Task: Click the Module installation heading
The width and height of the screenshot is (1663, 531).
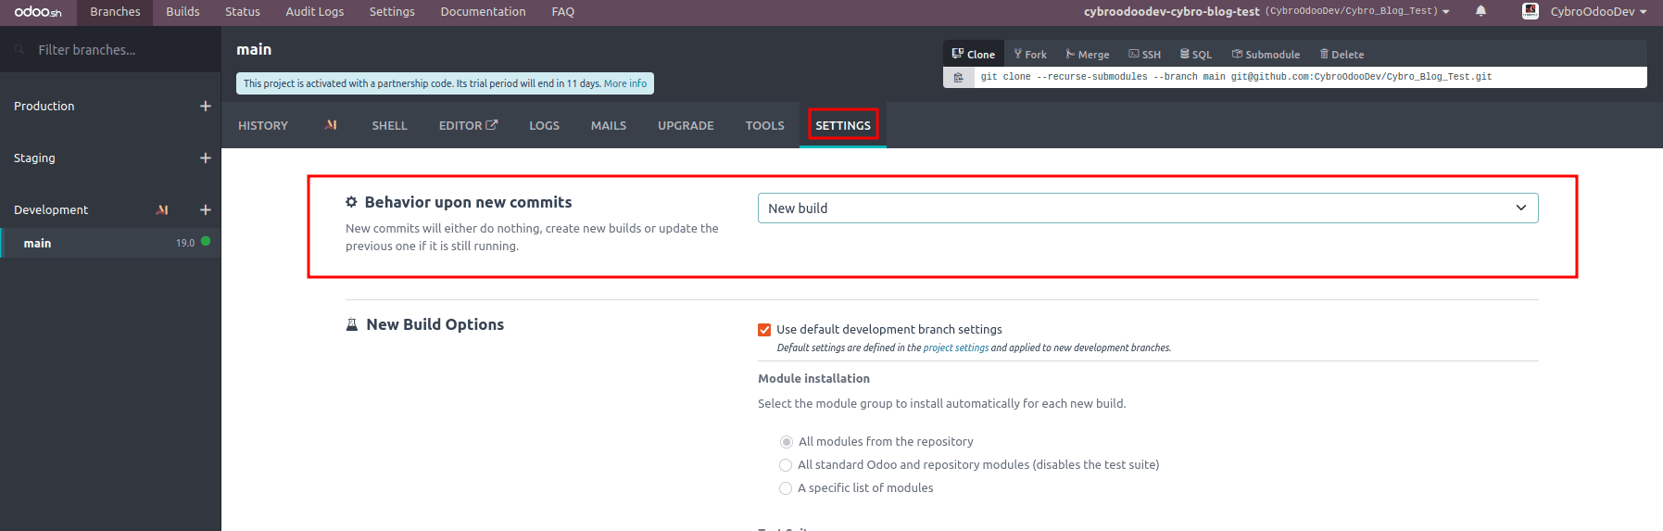Action: pos(813,378)
